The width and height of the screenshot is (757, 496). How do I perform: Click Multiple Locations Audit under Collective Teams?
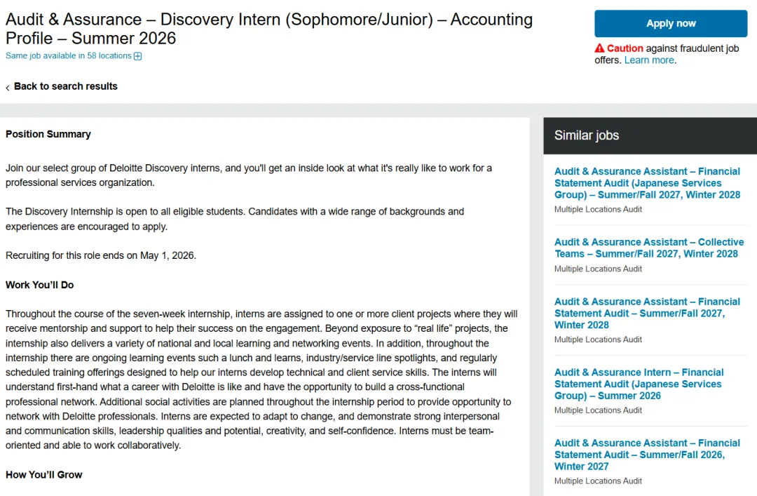click(x=598, y=269)
